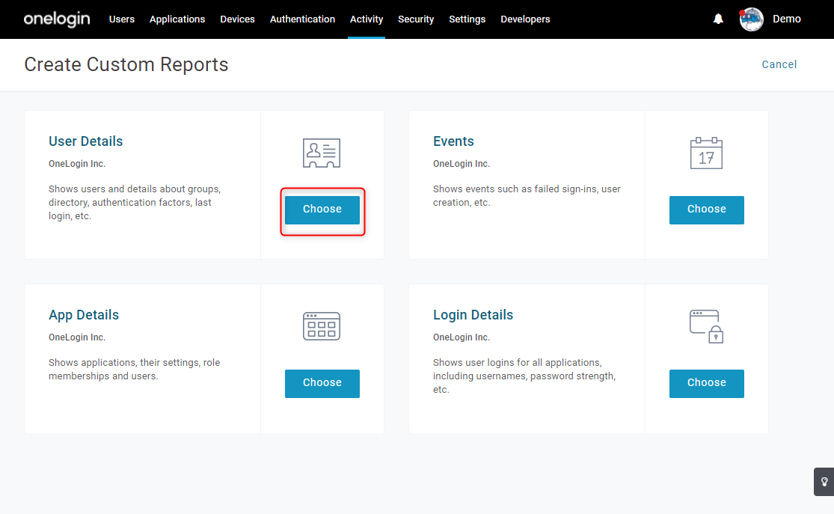Open the Activity menu

[x=367, y=19]
